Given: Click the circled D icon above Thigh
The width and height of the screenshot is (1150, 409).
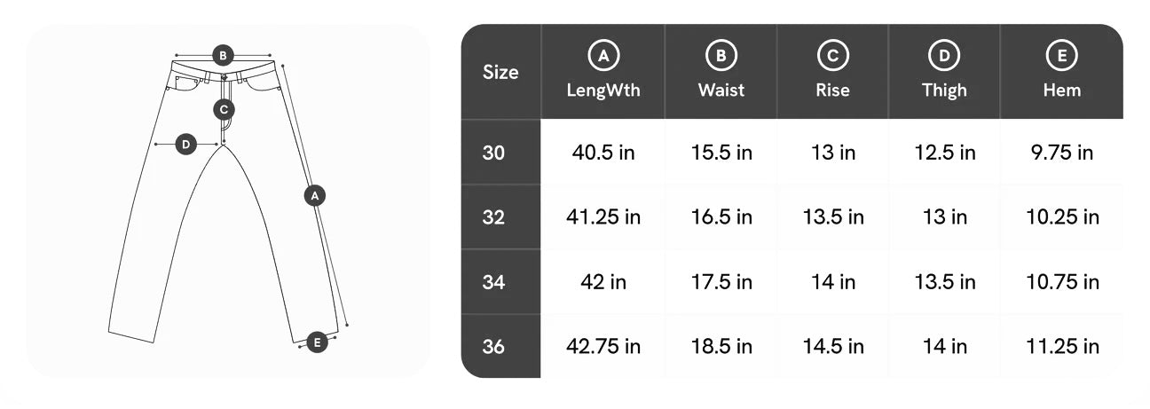Looking at the screenshot, I should click(x=944, y=56).
